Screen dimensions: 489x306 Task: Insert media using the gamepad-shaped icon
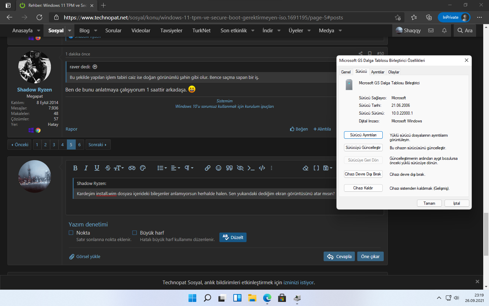click(x=132, y=168)
